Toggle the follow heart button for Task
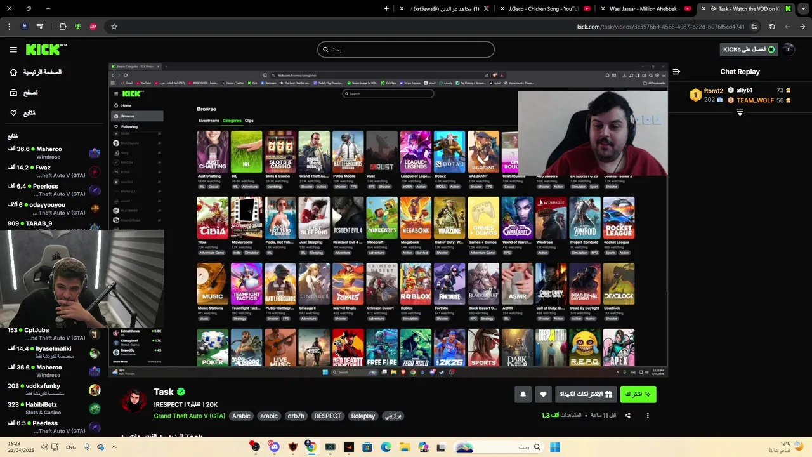 [543, 394]
